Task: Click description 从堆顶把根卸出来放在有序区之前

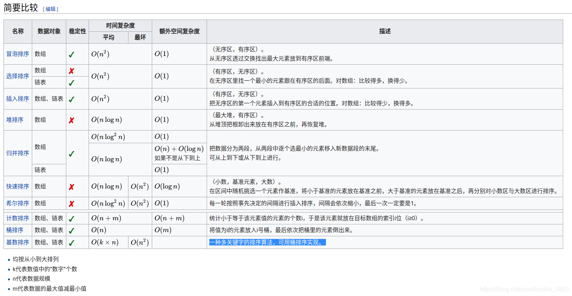Action: click(268, 124)
